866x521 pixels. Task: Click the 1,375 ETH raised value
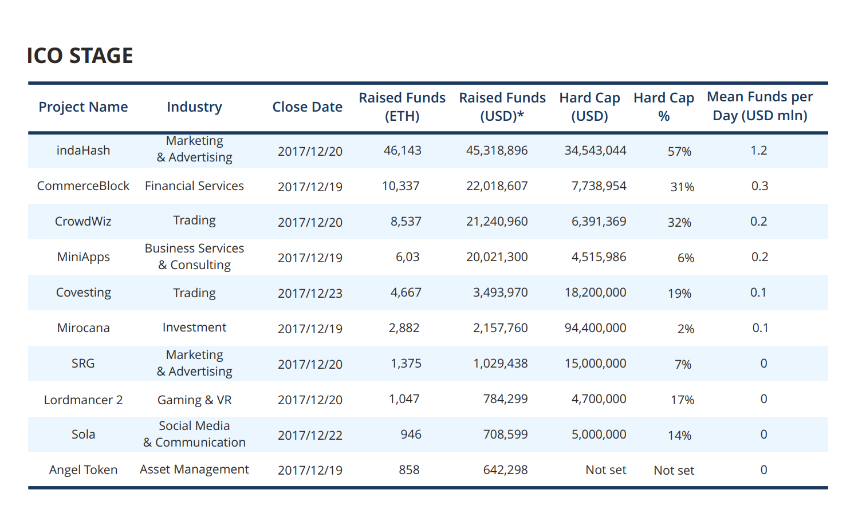click(406, 364)
